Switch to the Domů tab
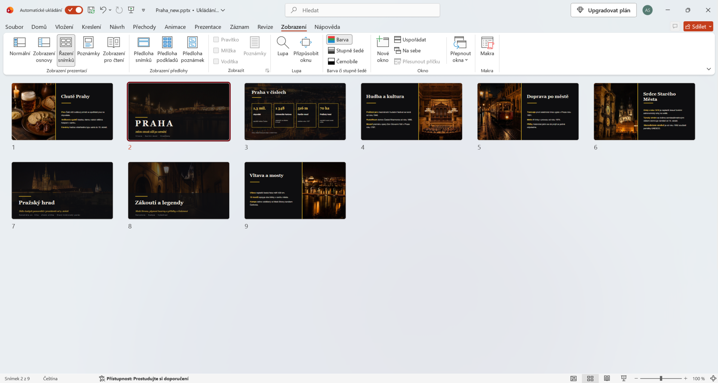This screenshot has width=718, height=383. click(39, 27)
